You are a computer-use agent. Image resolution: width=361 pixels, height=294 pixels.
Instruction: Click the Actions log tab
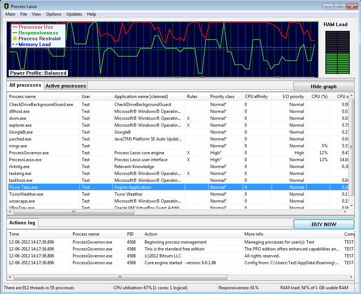tap(22, 223)
